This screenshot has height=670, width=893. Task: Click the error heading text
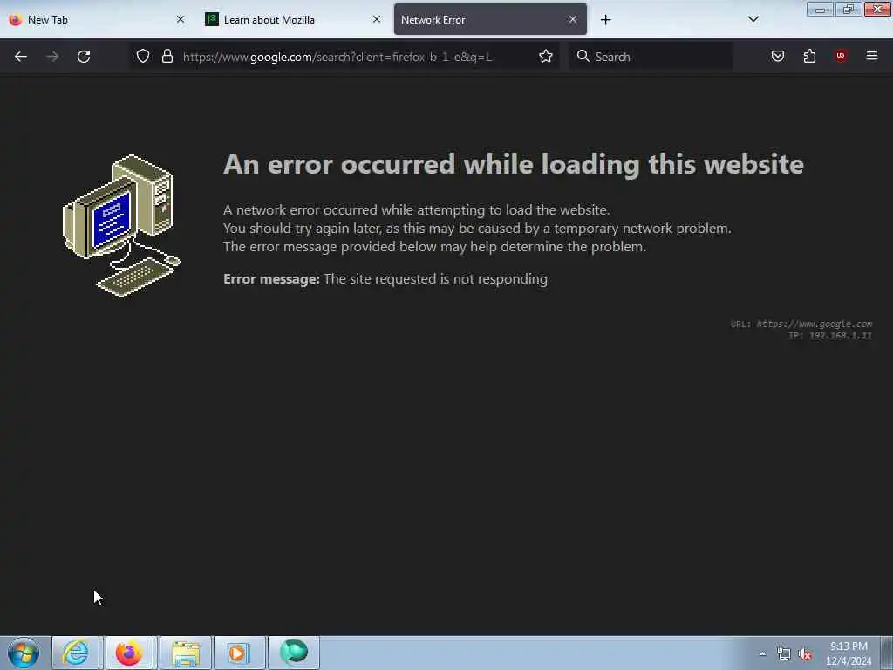click(513, 164)
